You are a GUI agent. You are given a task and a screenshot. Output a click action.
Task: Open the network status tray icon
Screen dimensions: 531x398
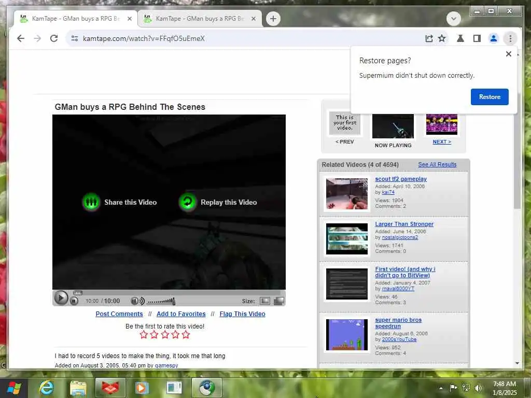tap(466, 388)
